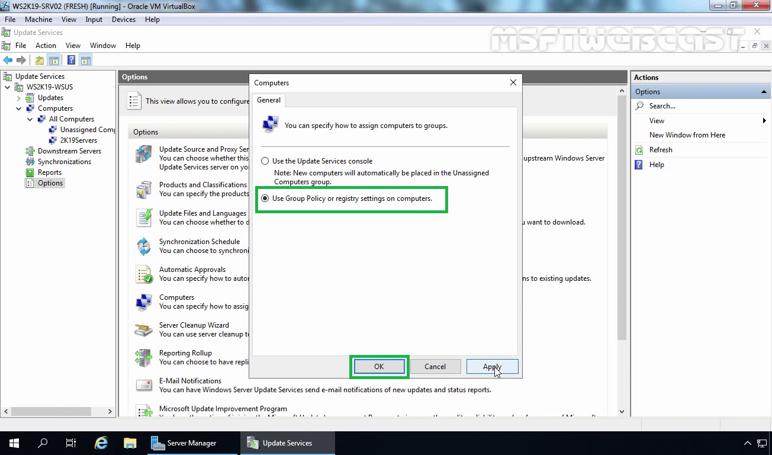Screen dimensions: 772x455
Task: Select Downstream Servers in tree
Action: [69, 151]
